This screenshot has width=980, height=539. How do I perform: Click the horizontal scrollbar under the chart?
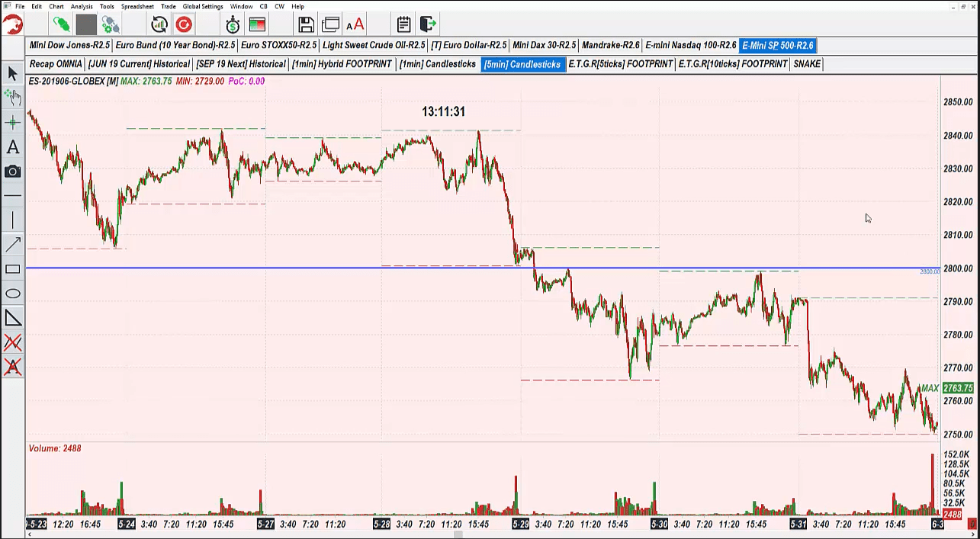[458, 534]
